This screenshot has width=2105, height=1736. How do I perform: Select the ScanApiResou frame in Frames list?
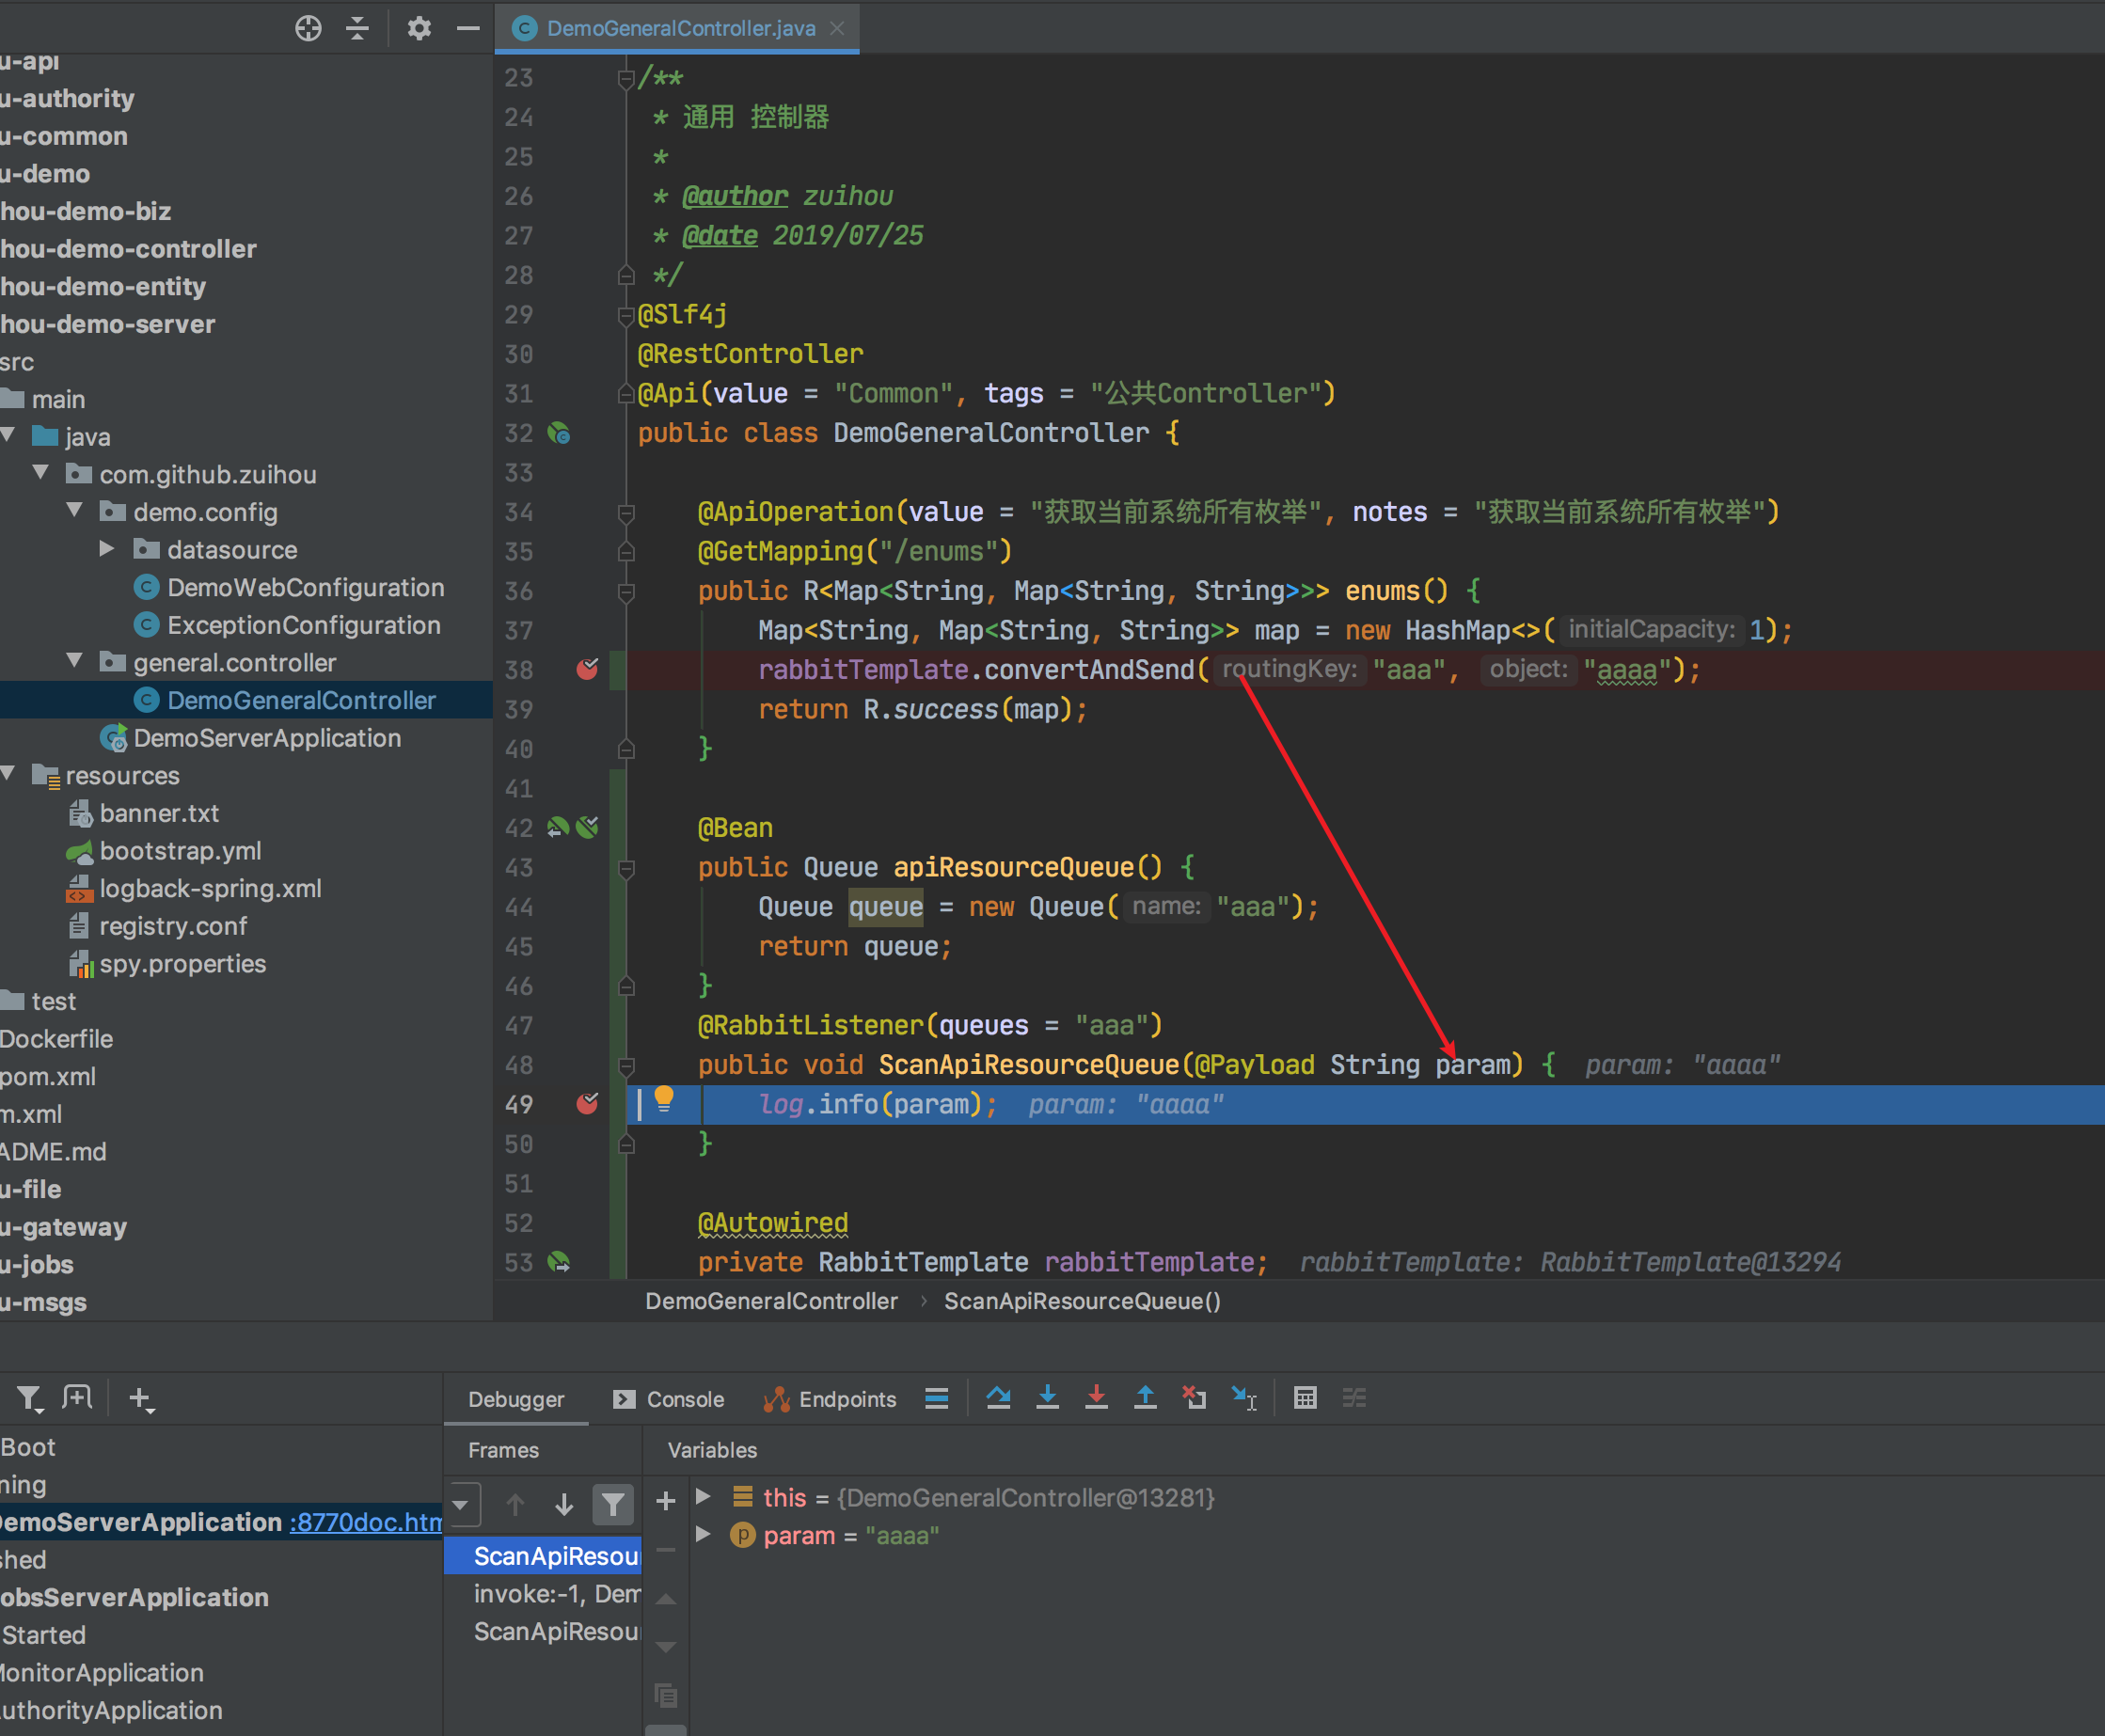tap(556, 1555)
